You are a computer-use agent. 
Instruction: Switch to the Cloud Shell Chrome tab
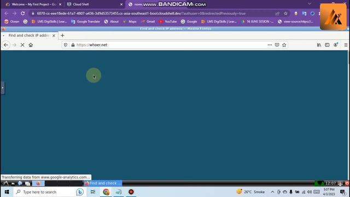pyautogui.click(x=95, y=4)
